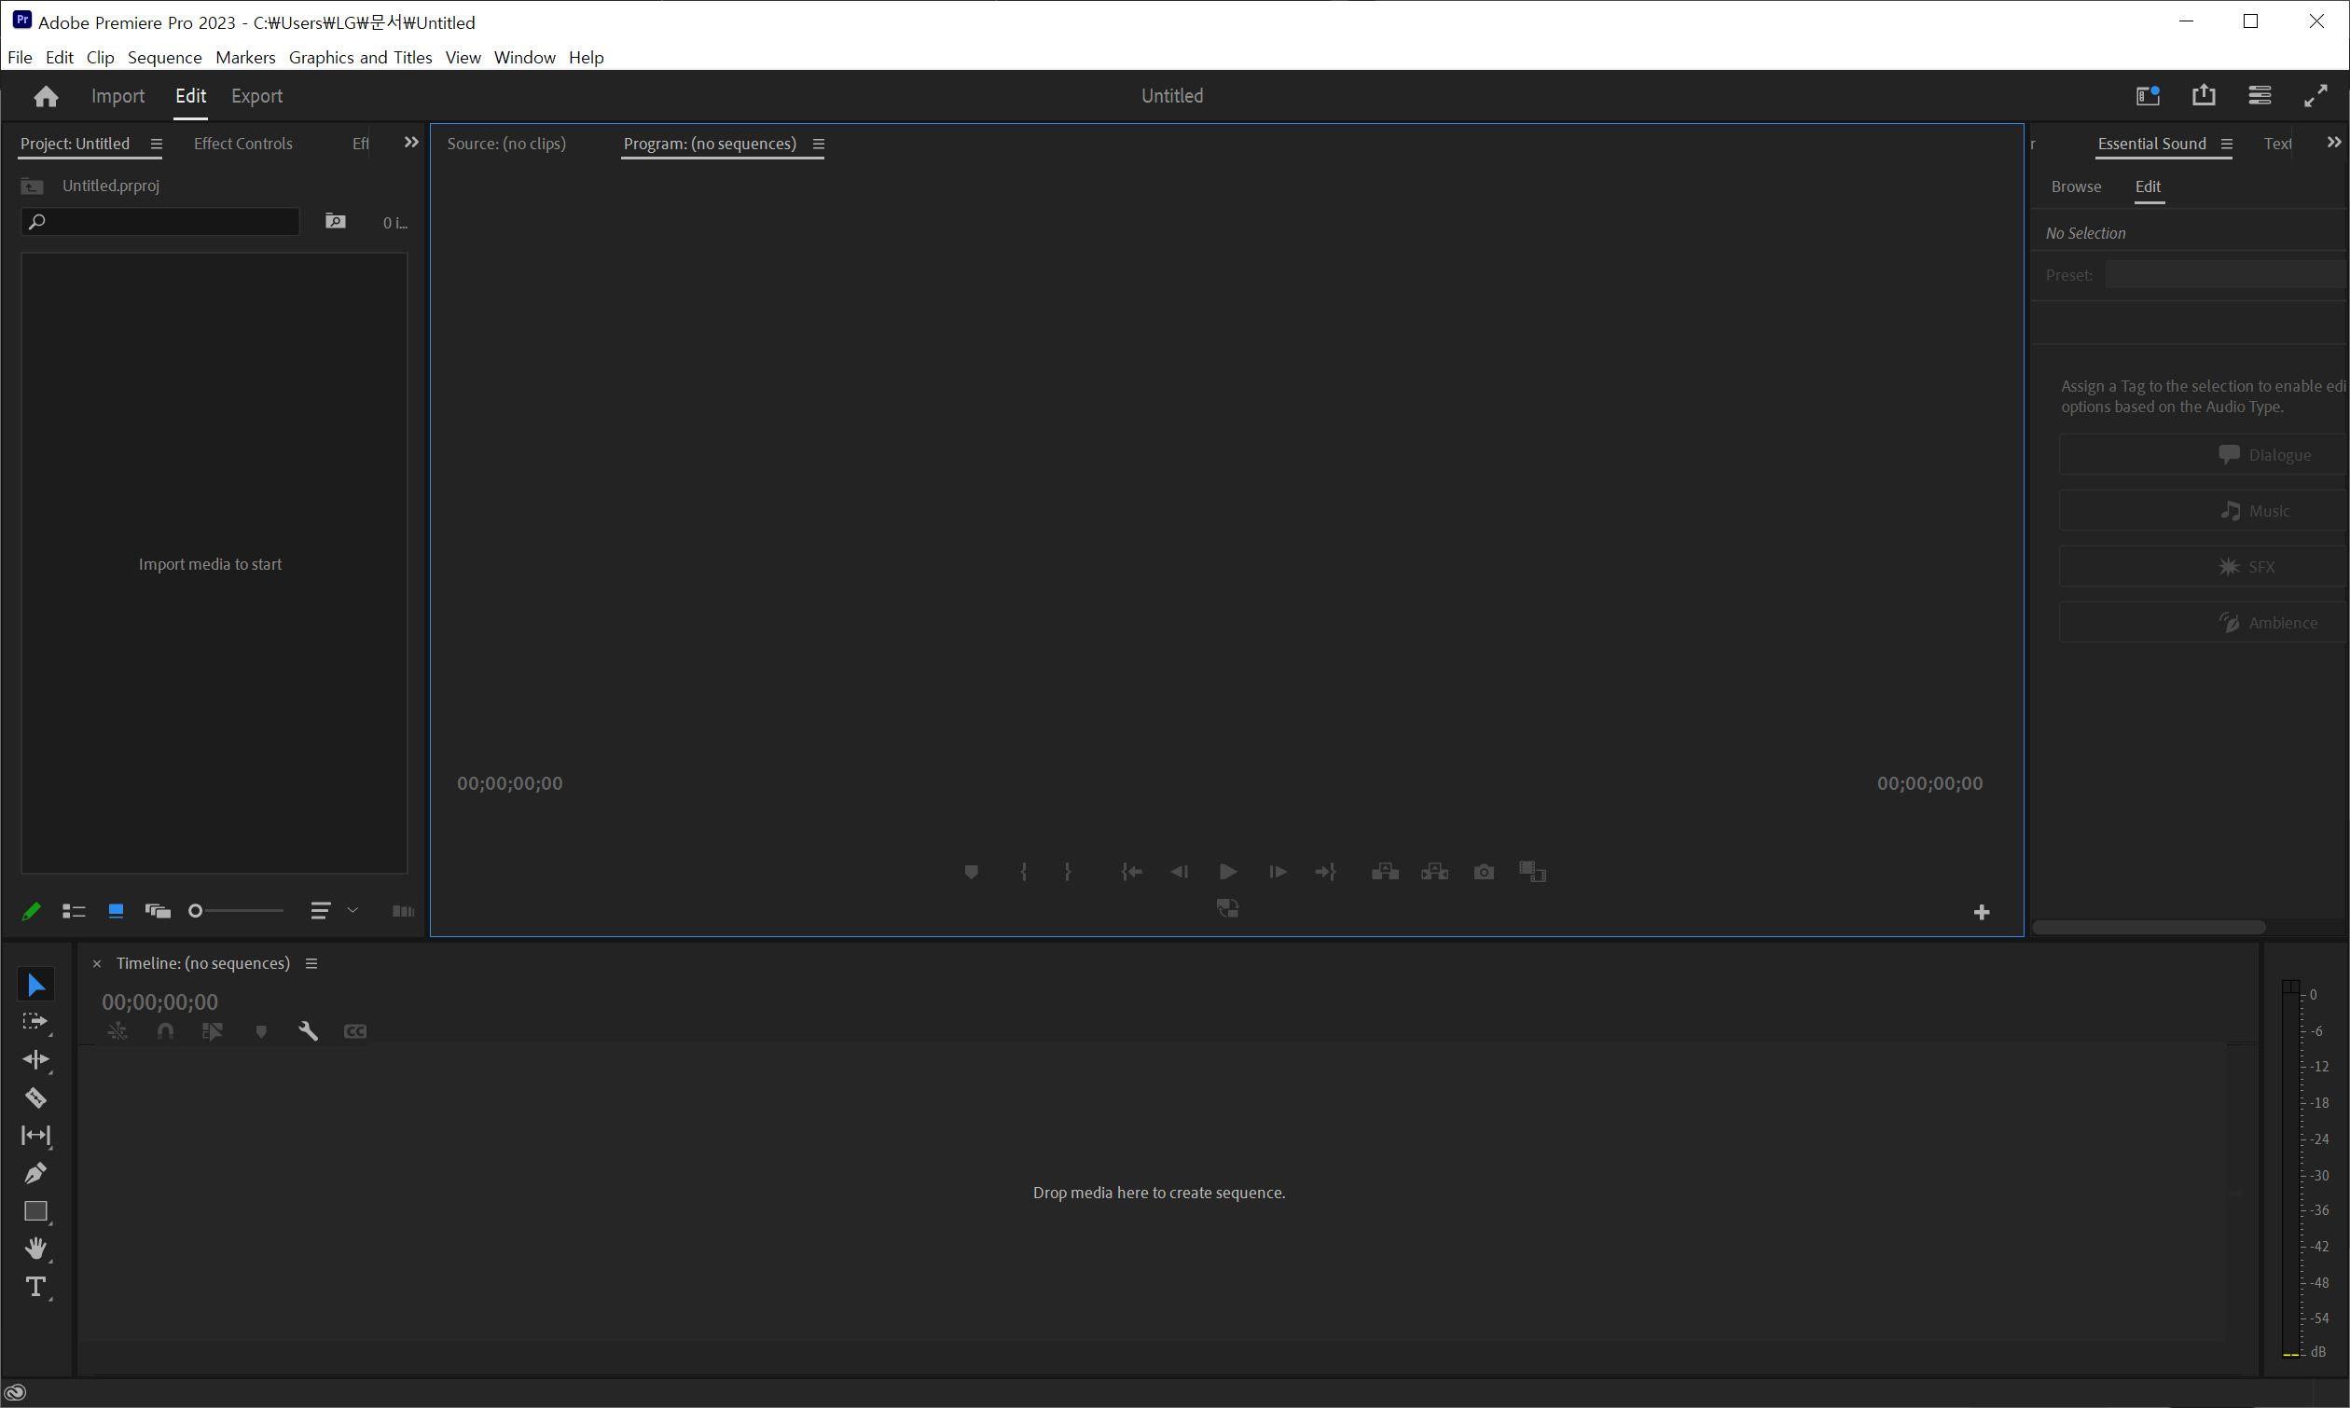
Task: Select the Pen tool
Action: (x=35, y=1174)
